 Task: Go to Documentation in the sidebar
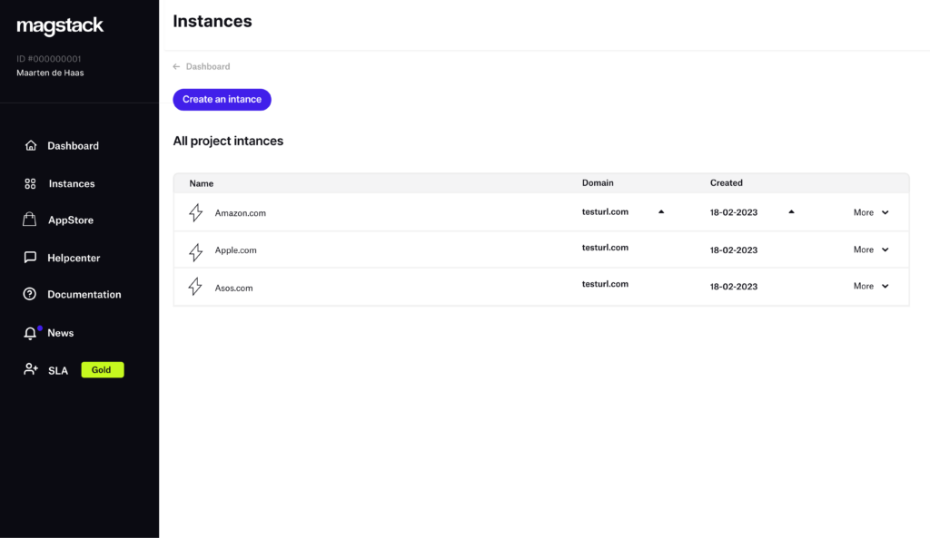(84, 295)
